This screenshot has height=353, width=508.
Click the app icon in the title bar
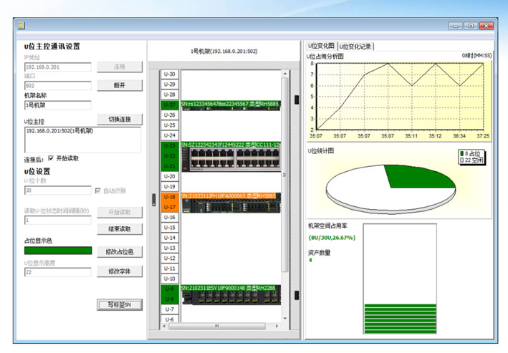[x=22, y=26]
